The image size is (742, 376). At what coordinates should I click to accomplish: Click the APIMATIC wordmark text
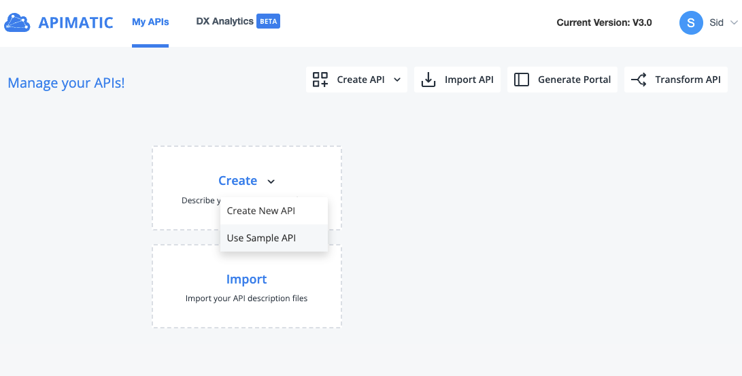click(75, 22)
